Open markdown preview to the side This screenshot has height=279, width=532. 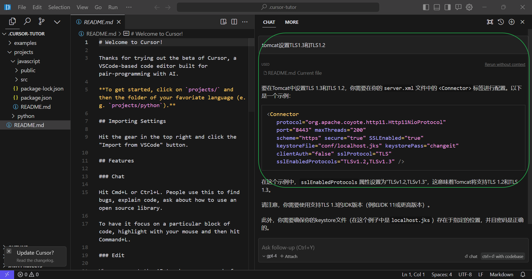224,22
